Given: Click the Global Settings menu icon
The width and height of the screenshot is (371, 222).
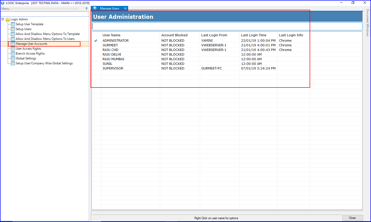Looking at the screenshot, I should (13, 58).
